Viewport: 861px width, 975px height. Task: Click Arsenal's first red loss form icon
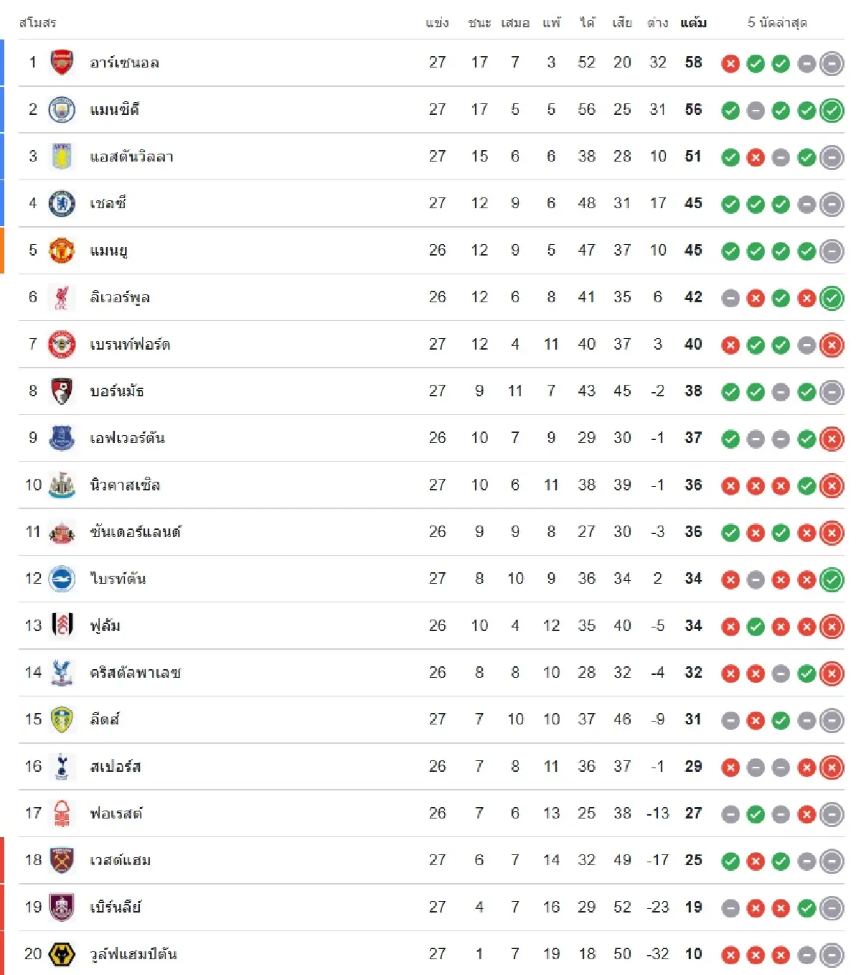(730, 64)
